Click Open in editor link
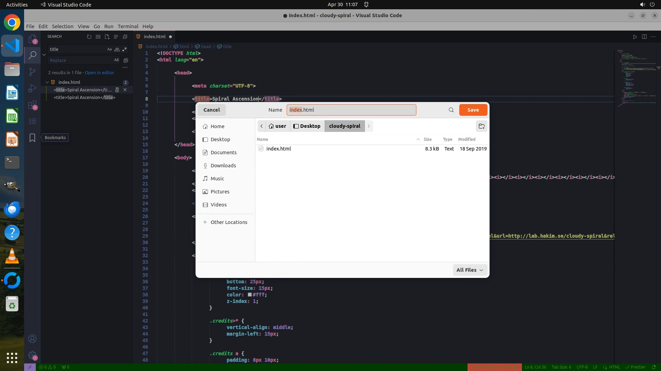The height and width of the screenshot is (371, 661). point(99,72)
